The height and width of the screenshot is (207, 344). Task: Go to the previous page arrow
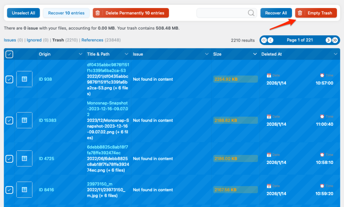click(270, 40)
